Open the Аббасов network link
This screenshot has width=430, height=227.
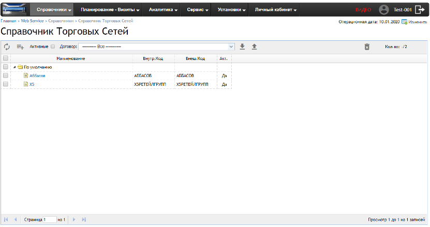tap(37, 75)
